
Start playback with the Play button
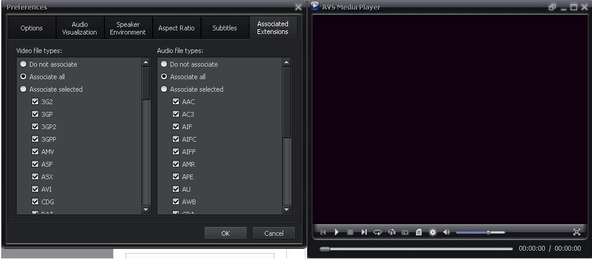[x=337, y=232]
